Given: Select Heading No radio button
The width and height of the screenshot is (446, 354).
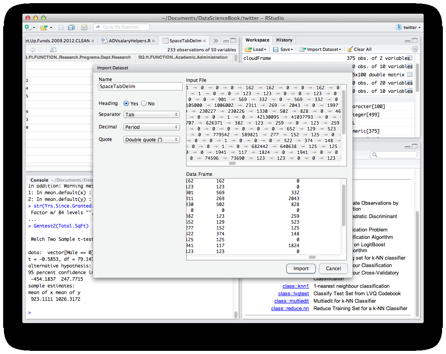Looking at the screenshot, I should pos(144,103).
